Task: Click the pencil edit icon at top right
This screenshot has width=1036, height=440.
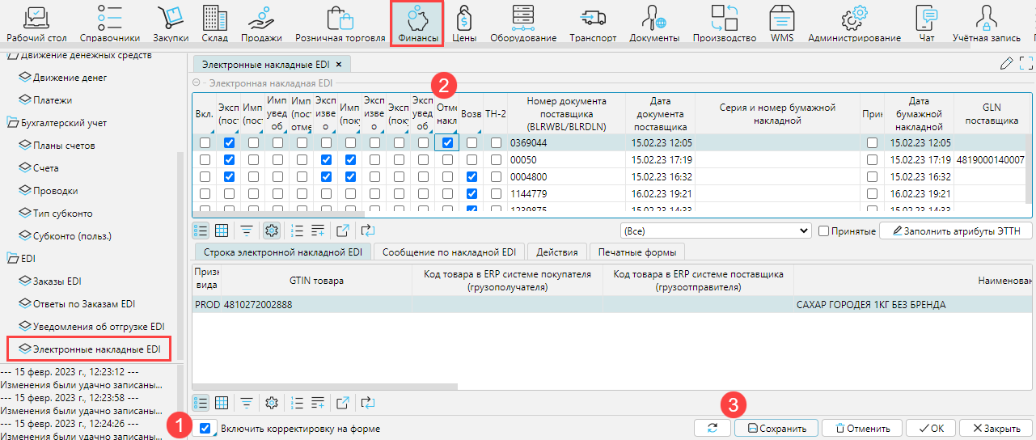Action: [x=1006, y=64]
